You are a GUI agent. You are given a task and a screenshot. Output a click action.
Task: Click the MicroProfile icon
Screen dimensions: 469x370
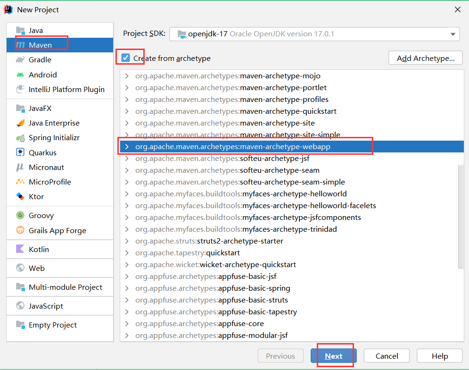(20, 182)
